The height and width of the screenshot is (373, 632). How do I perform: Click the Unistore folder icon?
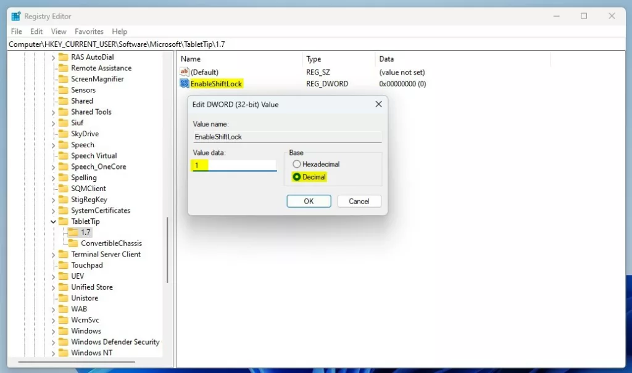(64, 298)
